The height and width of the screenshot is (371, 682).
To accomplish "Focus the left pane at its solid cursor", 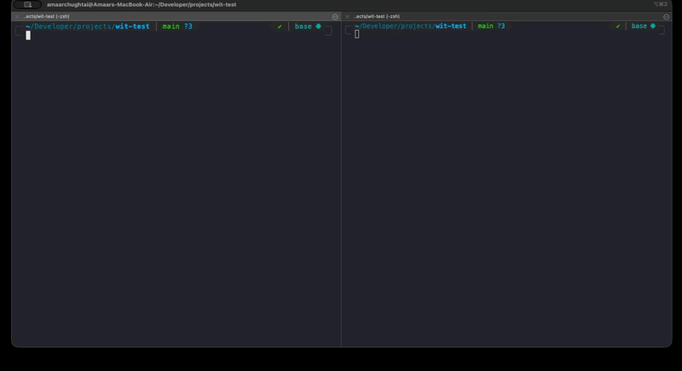I will (28, 36).
